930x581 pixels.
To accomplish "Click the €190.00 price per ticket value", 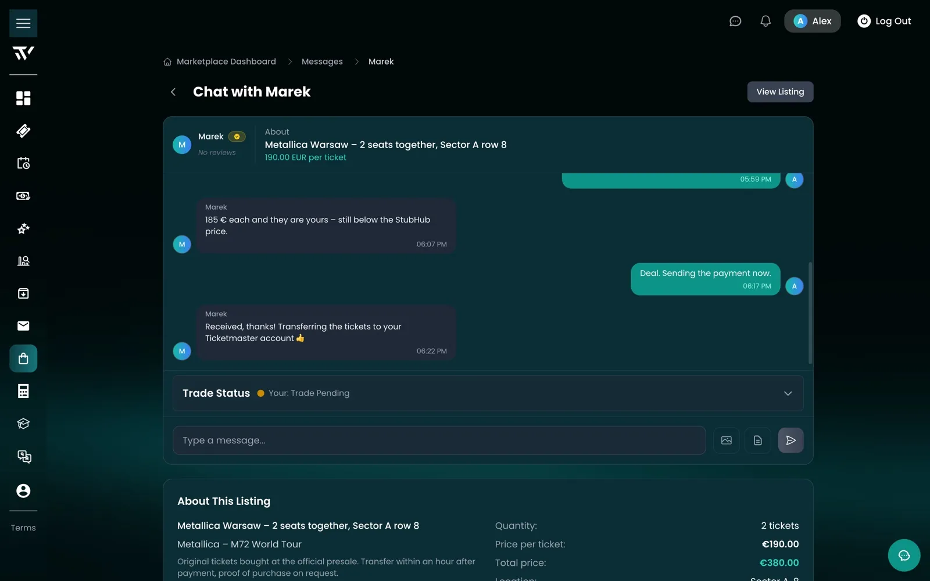I will [780, 544].
